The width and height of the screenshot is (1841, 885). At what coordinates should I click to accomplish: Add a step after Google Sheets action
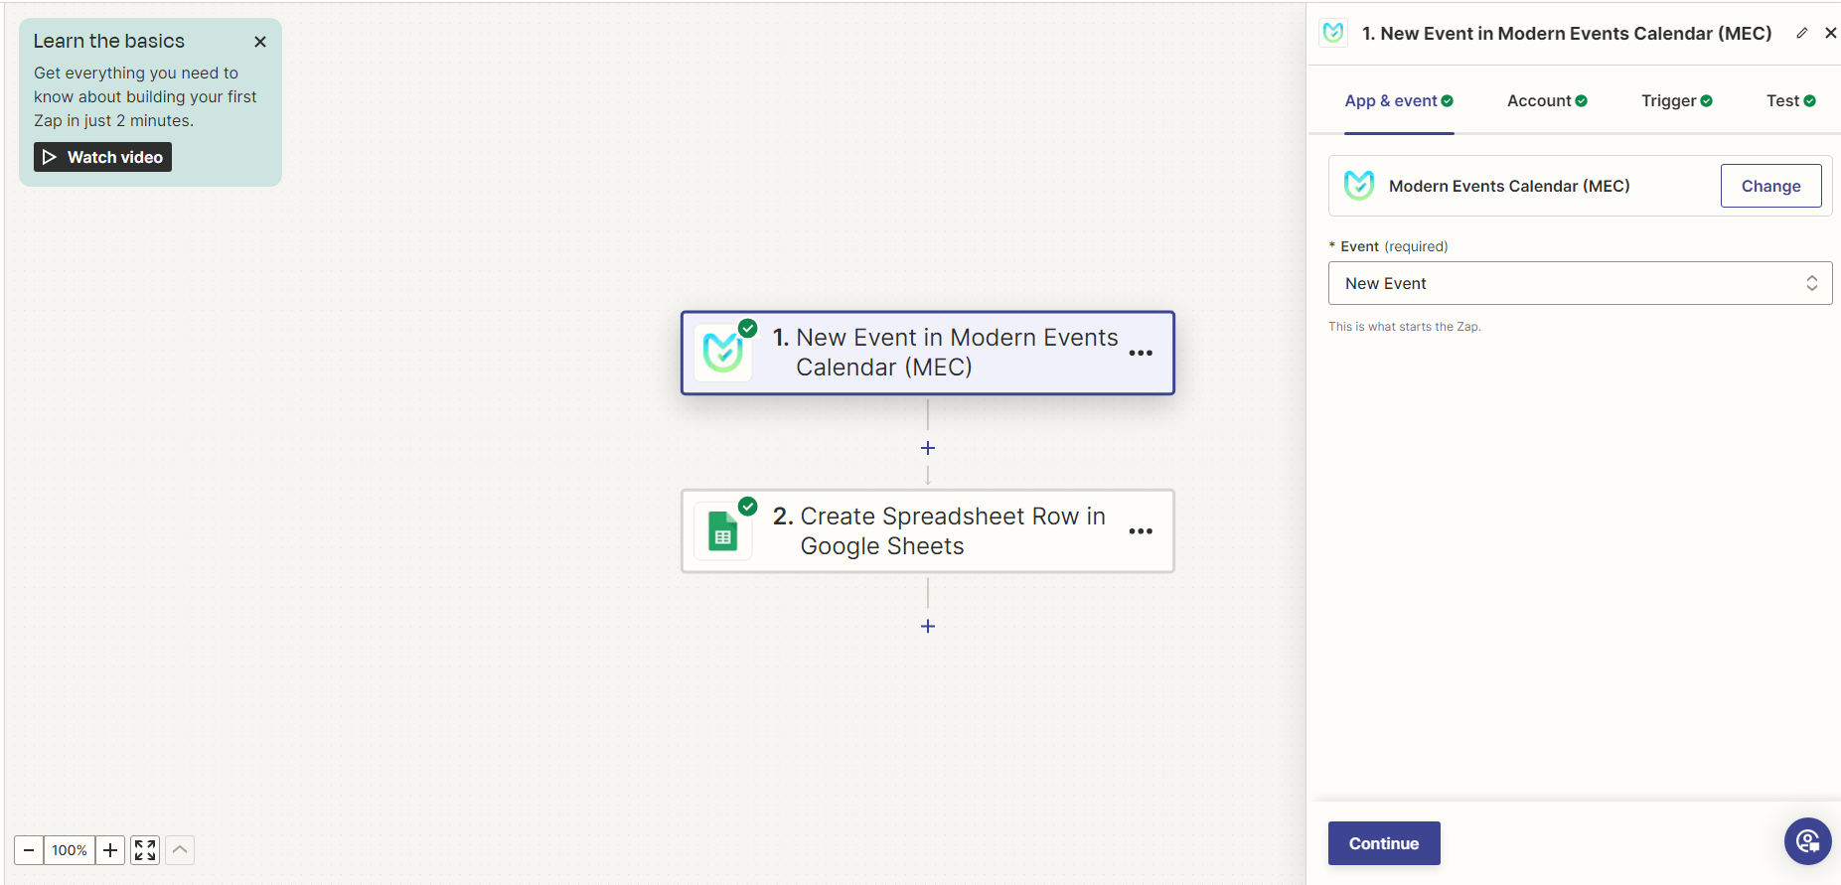click(928, 626)
